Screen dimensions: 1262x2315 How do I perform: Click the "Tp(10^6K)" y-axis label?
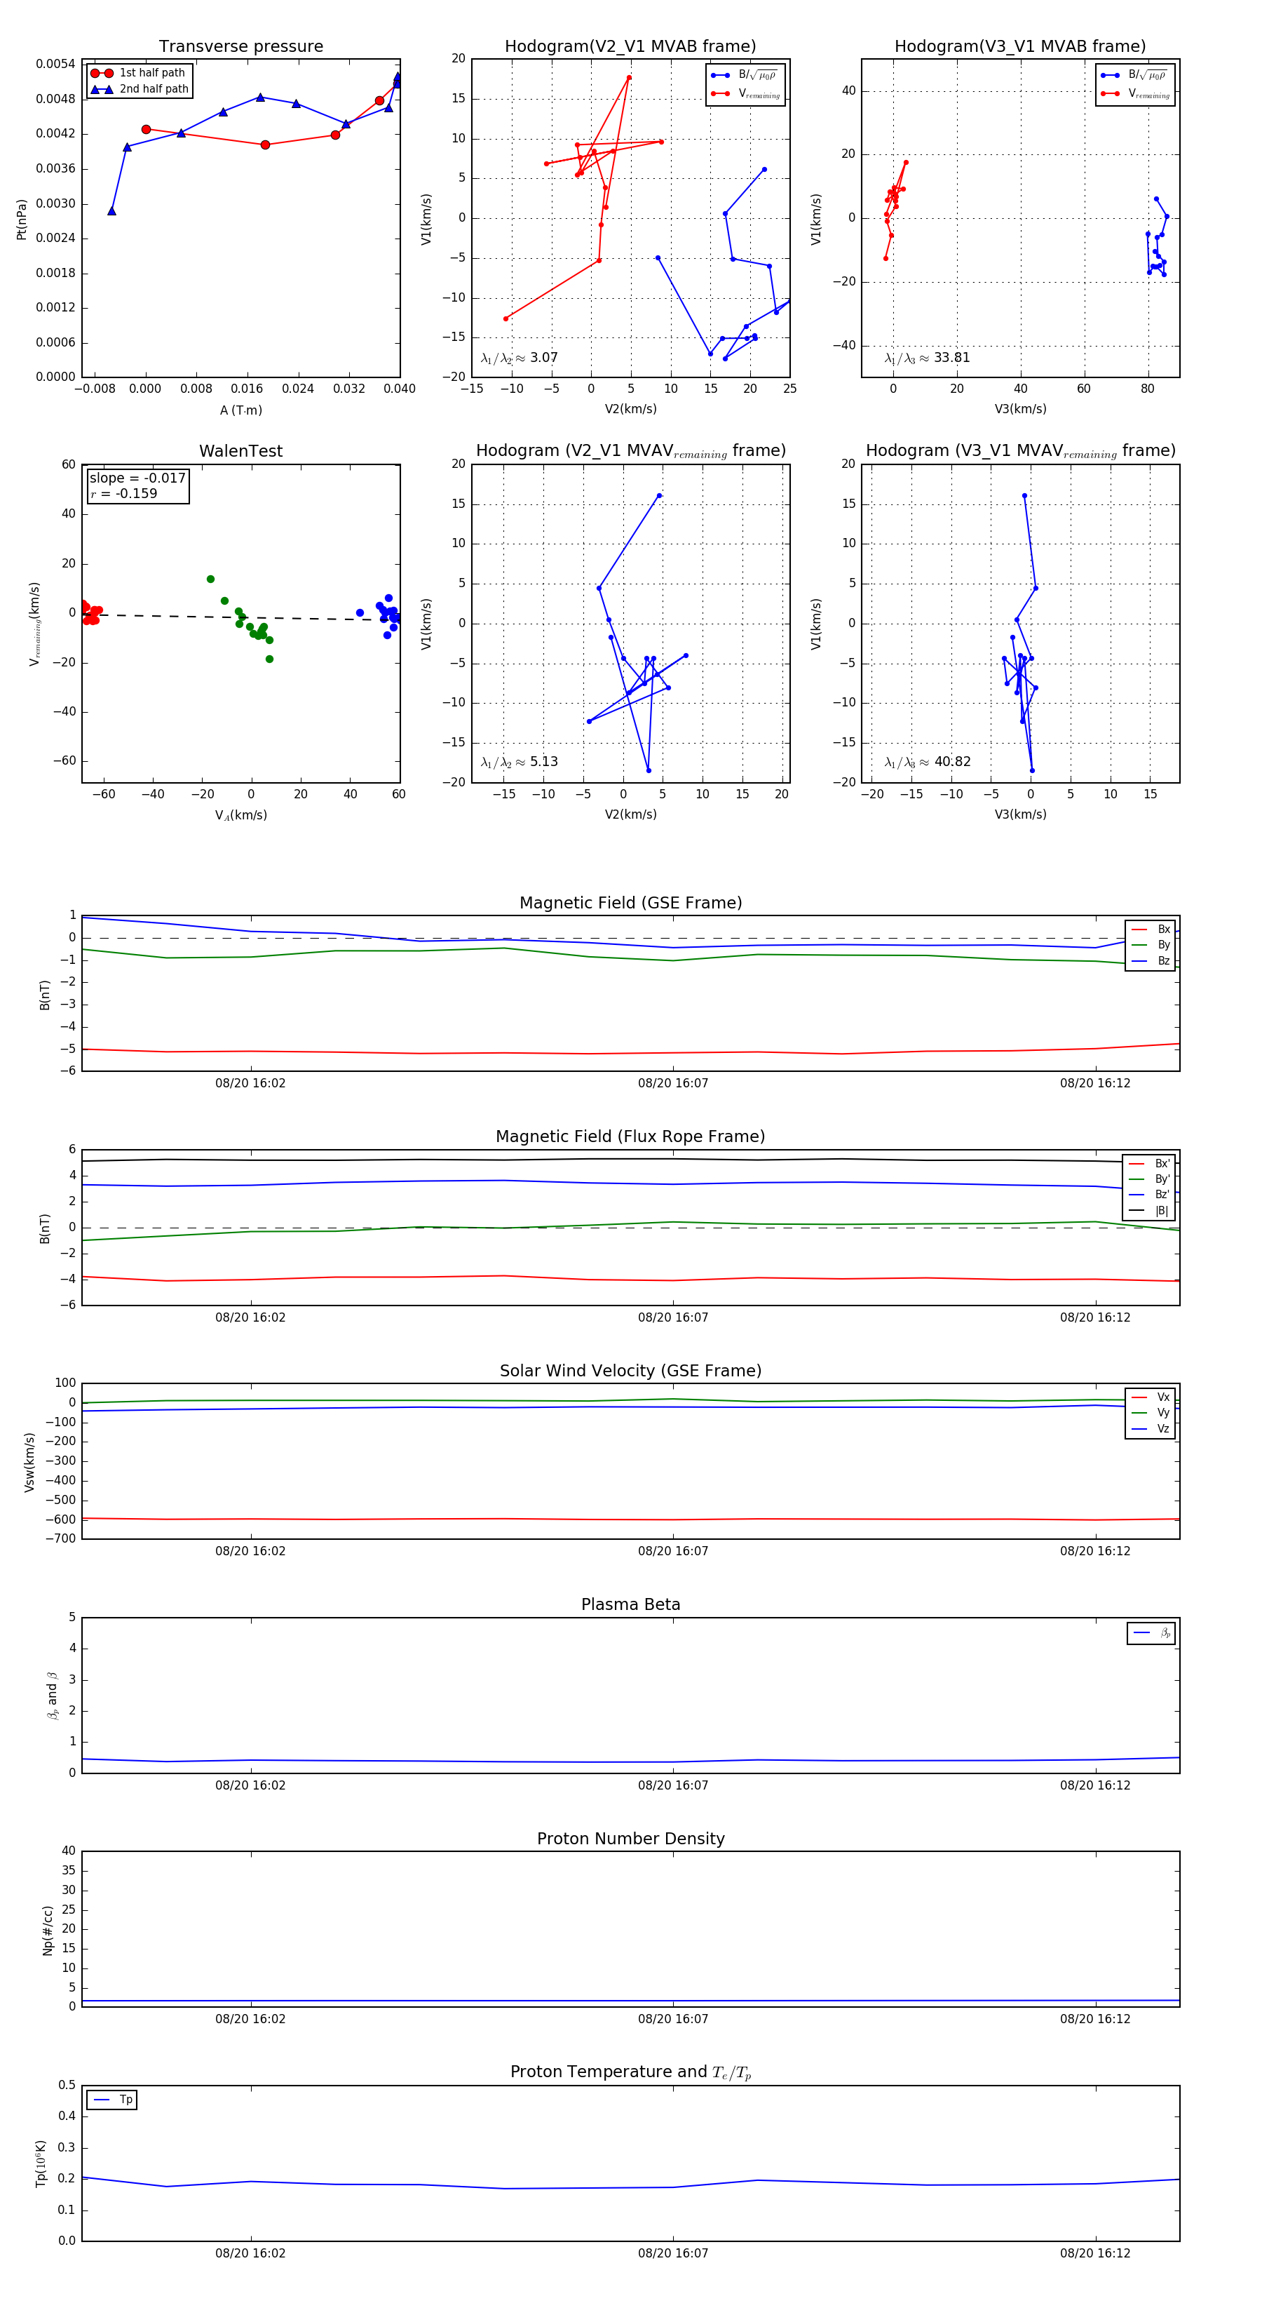(41, 2163)
